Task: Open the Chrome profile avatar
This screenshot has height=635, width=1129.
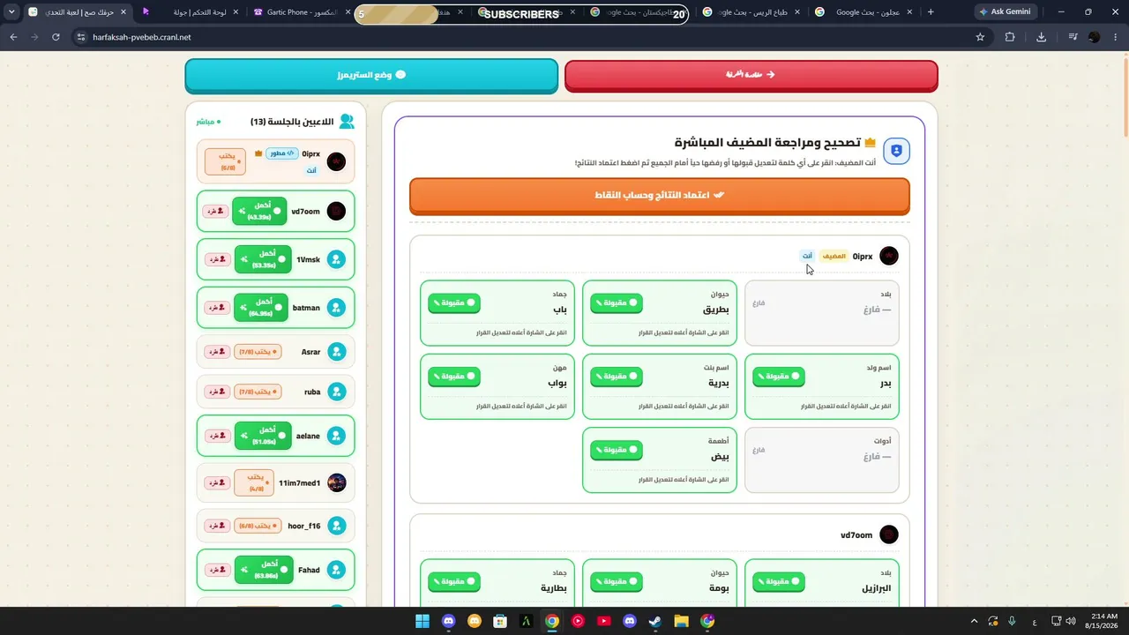Action: point(1095,37)
